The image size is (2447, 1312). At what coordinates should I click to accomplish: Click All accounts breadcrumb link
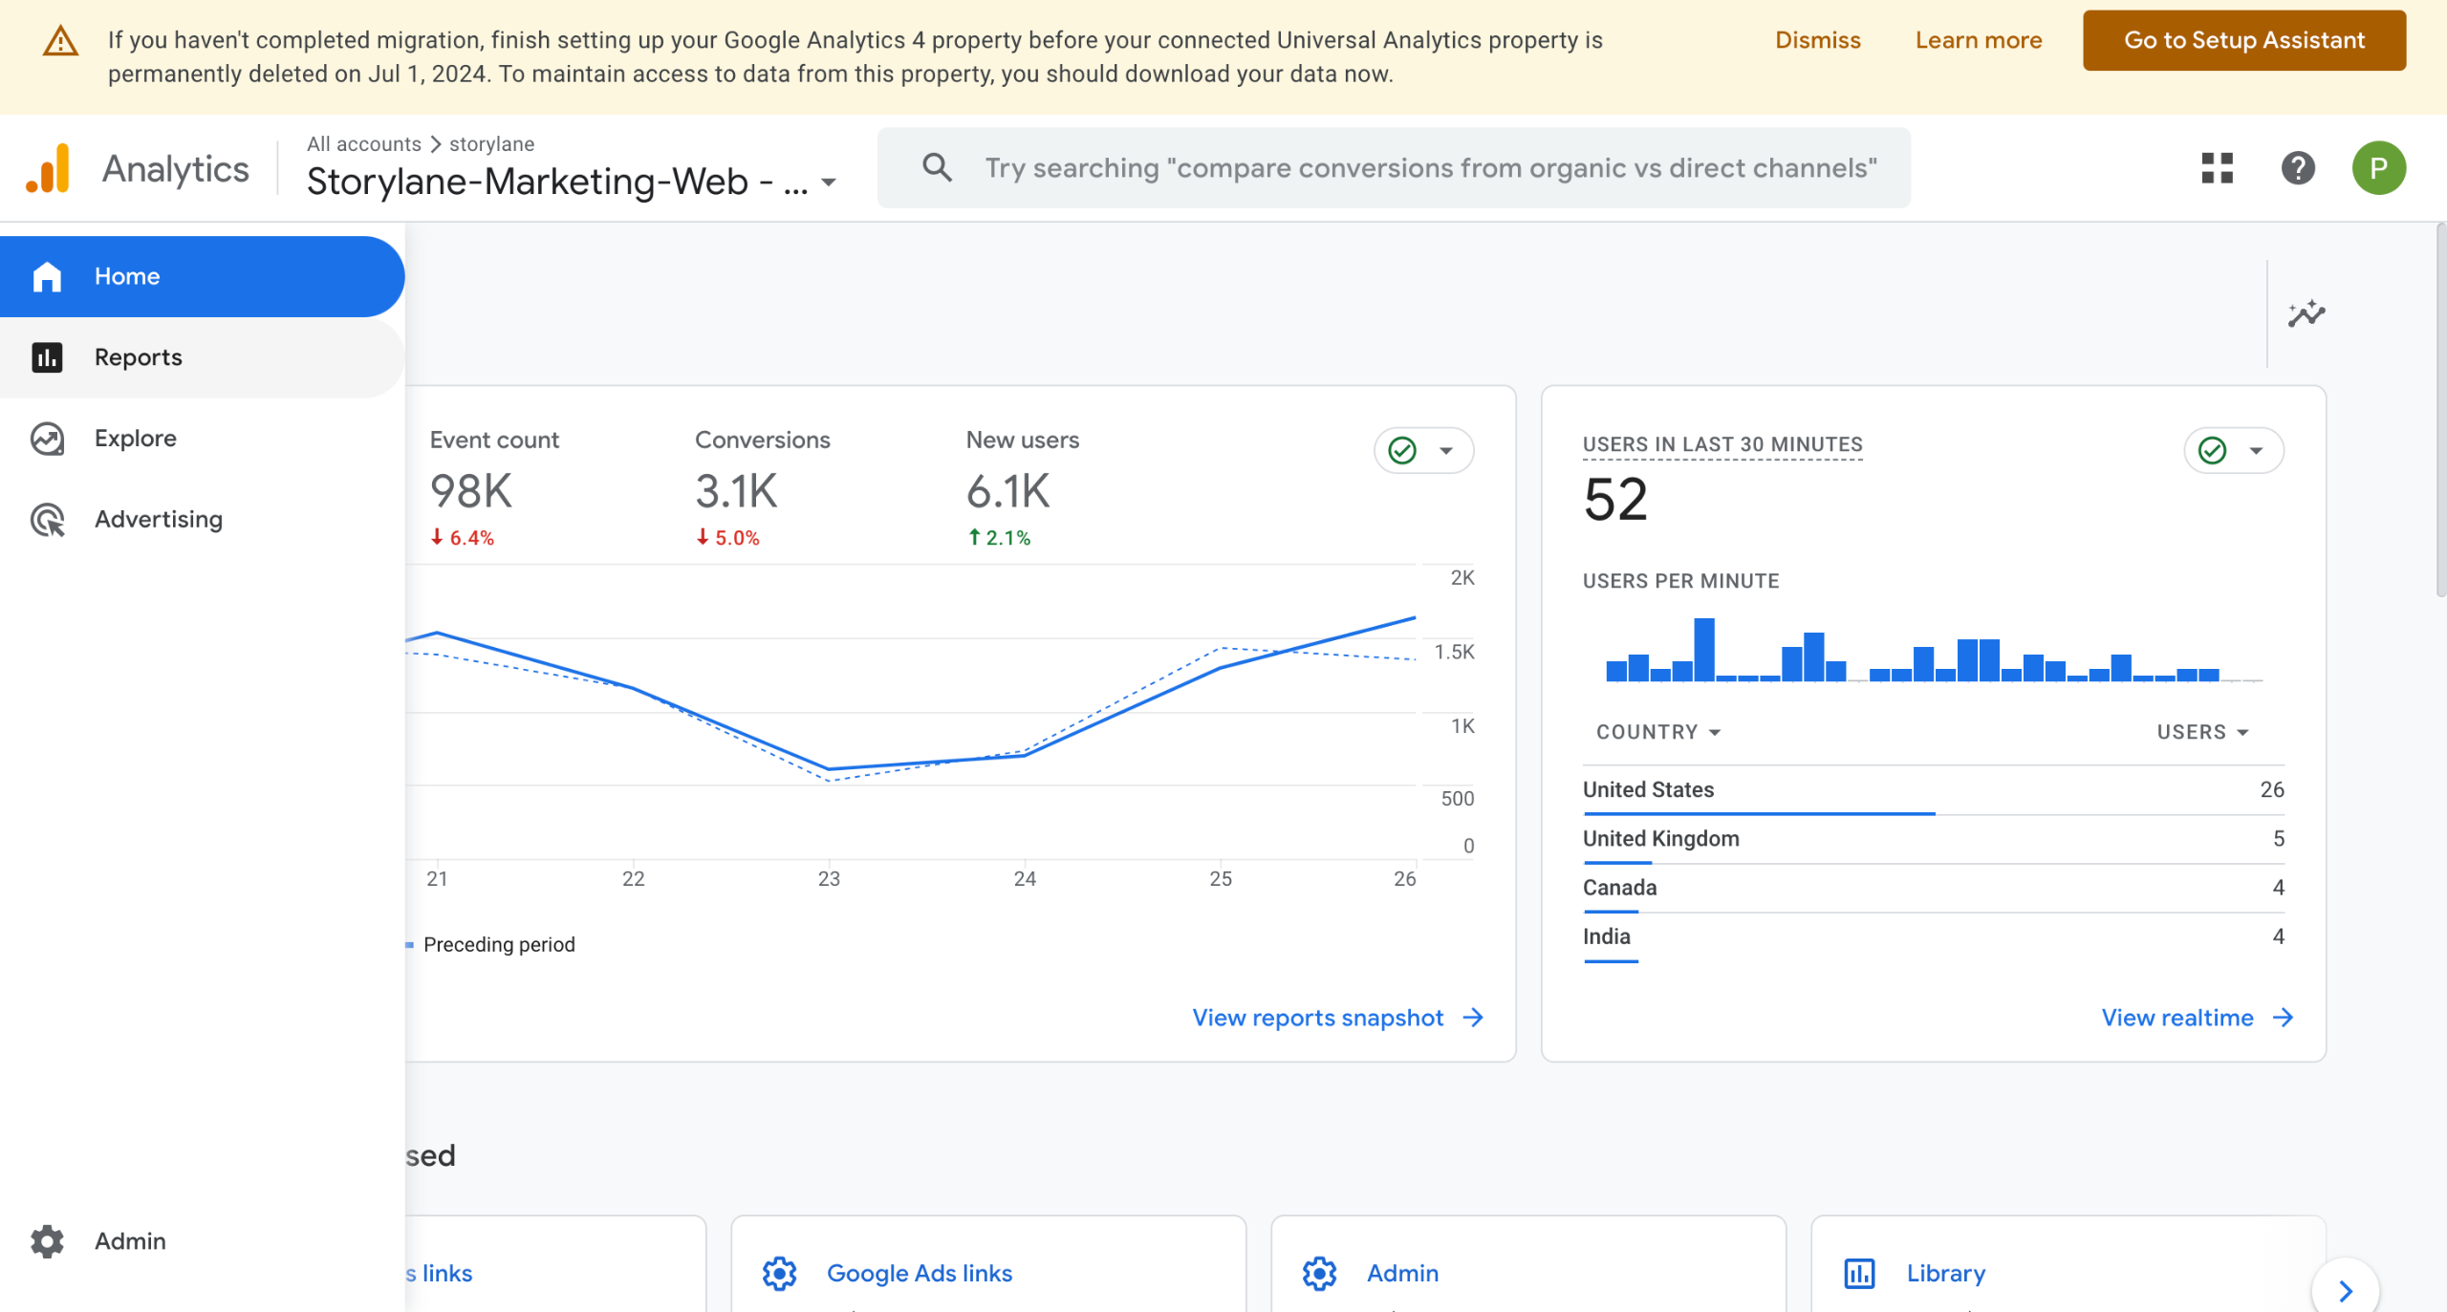pyautogui.click(x=363, y=143)
